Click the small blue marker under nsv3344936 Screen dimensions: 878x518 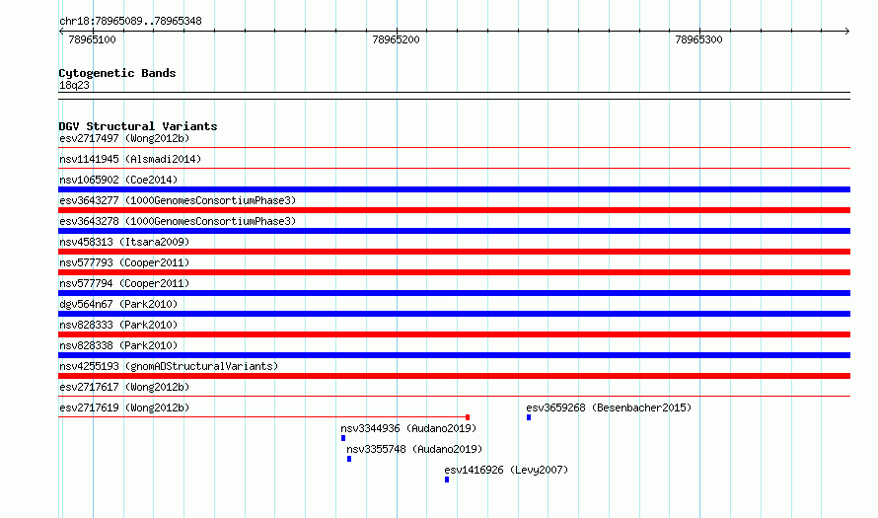coord(343,438)
